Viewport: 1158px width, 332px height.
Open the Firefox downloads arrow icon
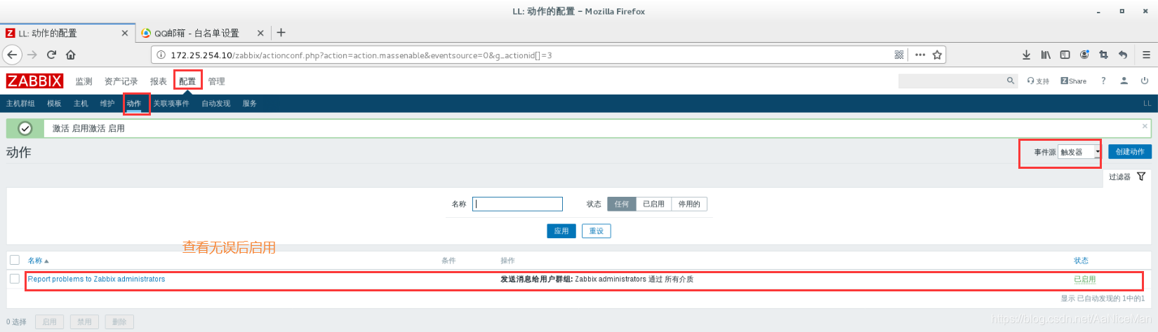point(1026,55)
